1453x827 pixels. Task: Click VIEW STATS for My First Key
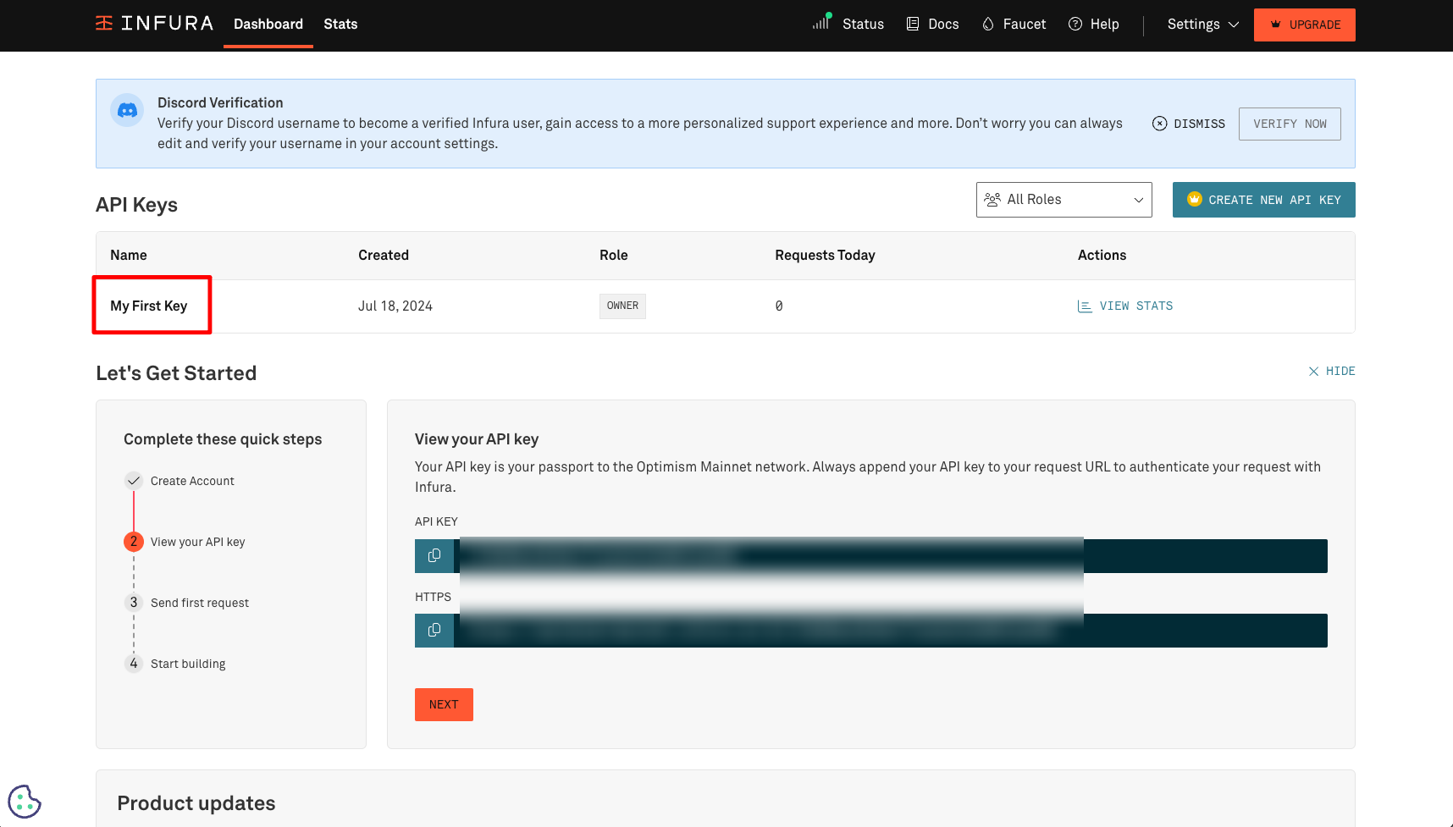click(x=1125, y=306)
